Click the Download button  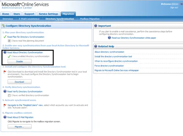pos(19,82)
